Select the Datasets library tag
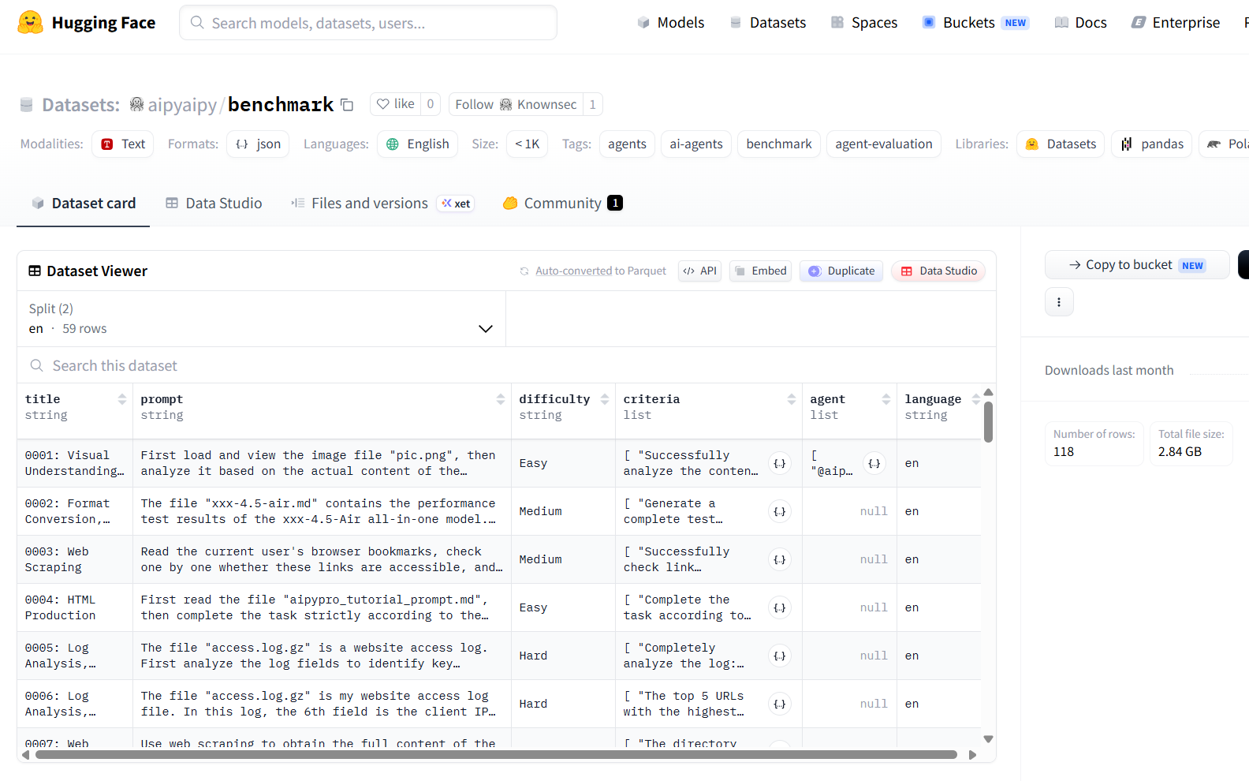The height and width of the screenshot is (781, 1249). click(x=1061, y=144)
